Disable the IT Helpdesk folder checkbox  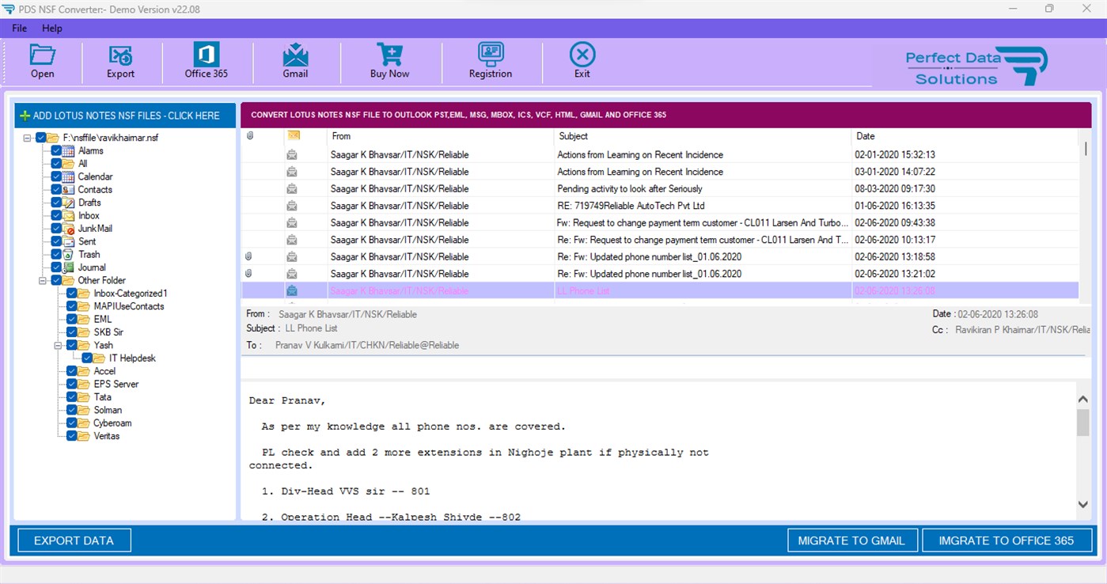coord(89,358)
